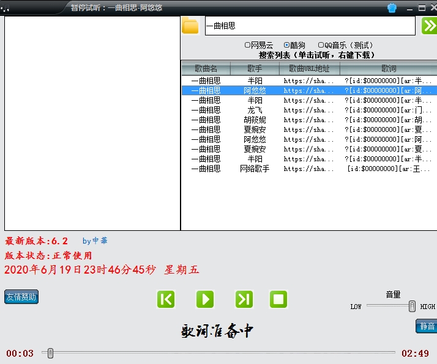Image resolution: width=437 pixels, height=364 pixels.
Task: Sort list by 歌曲名 column header
Action: 206,69
